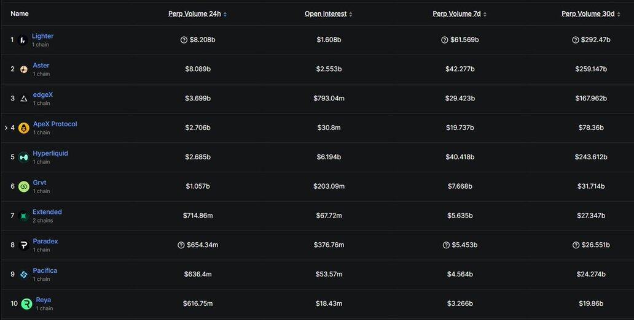Click the Reya green logo icon
The width and height of the screenshot is (634, 320).
point(26,304)
